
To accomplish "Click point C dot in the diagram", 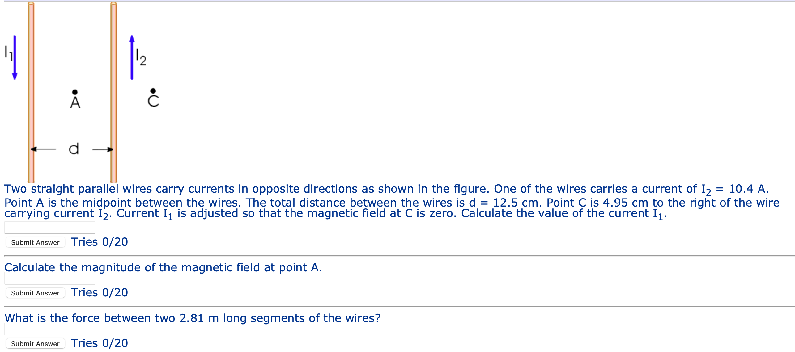I will (x=153, y=91).
